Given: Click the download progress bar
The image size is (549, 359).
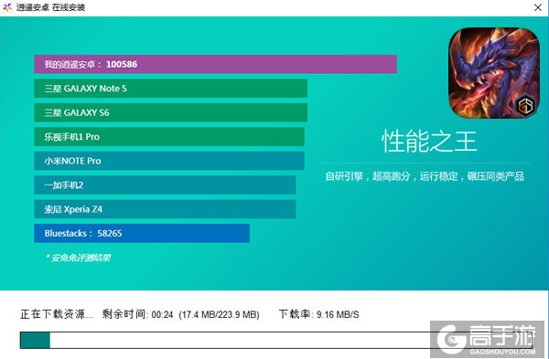Looking at the screenshot, I should click(x=276, y=340).
